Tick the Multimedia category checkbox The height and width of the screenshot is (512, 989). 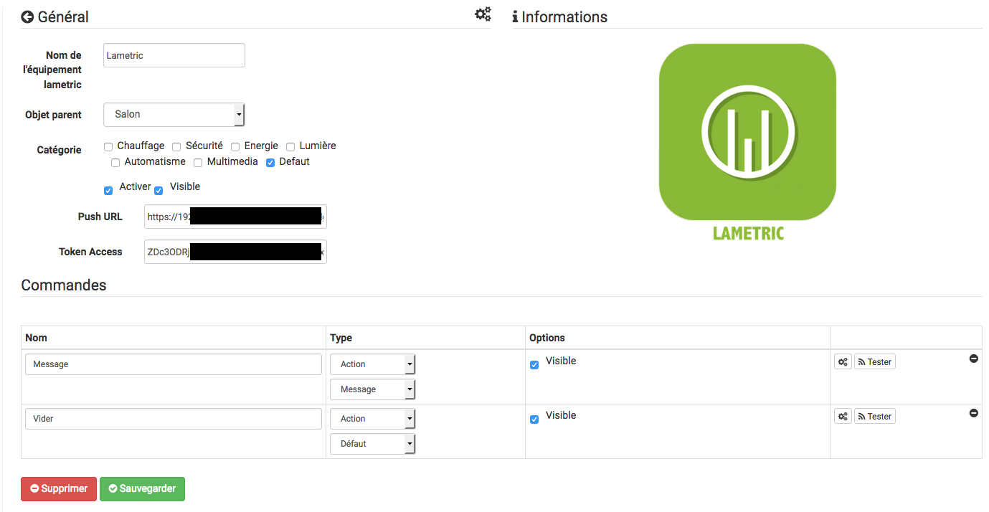click(x=198, y=163)
